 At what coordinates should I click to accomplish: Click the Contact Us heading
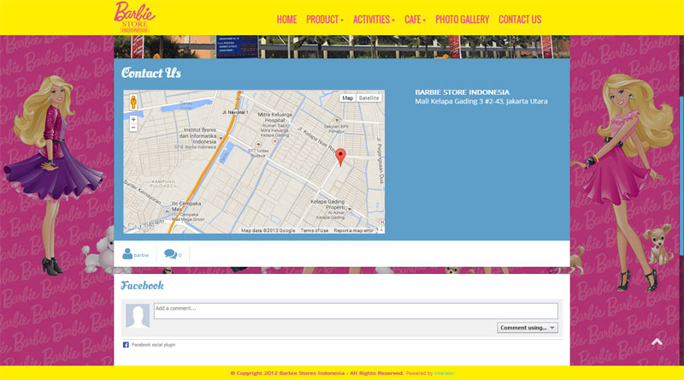pos(151,73)
